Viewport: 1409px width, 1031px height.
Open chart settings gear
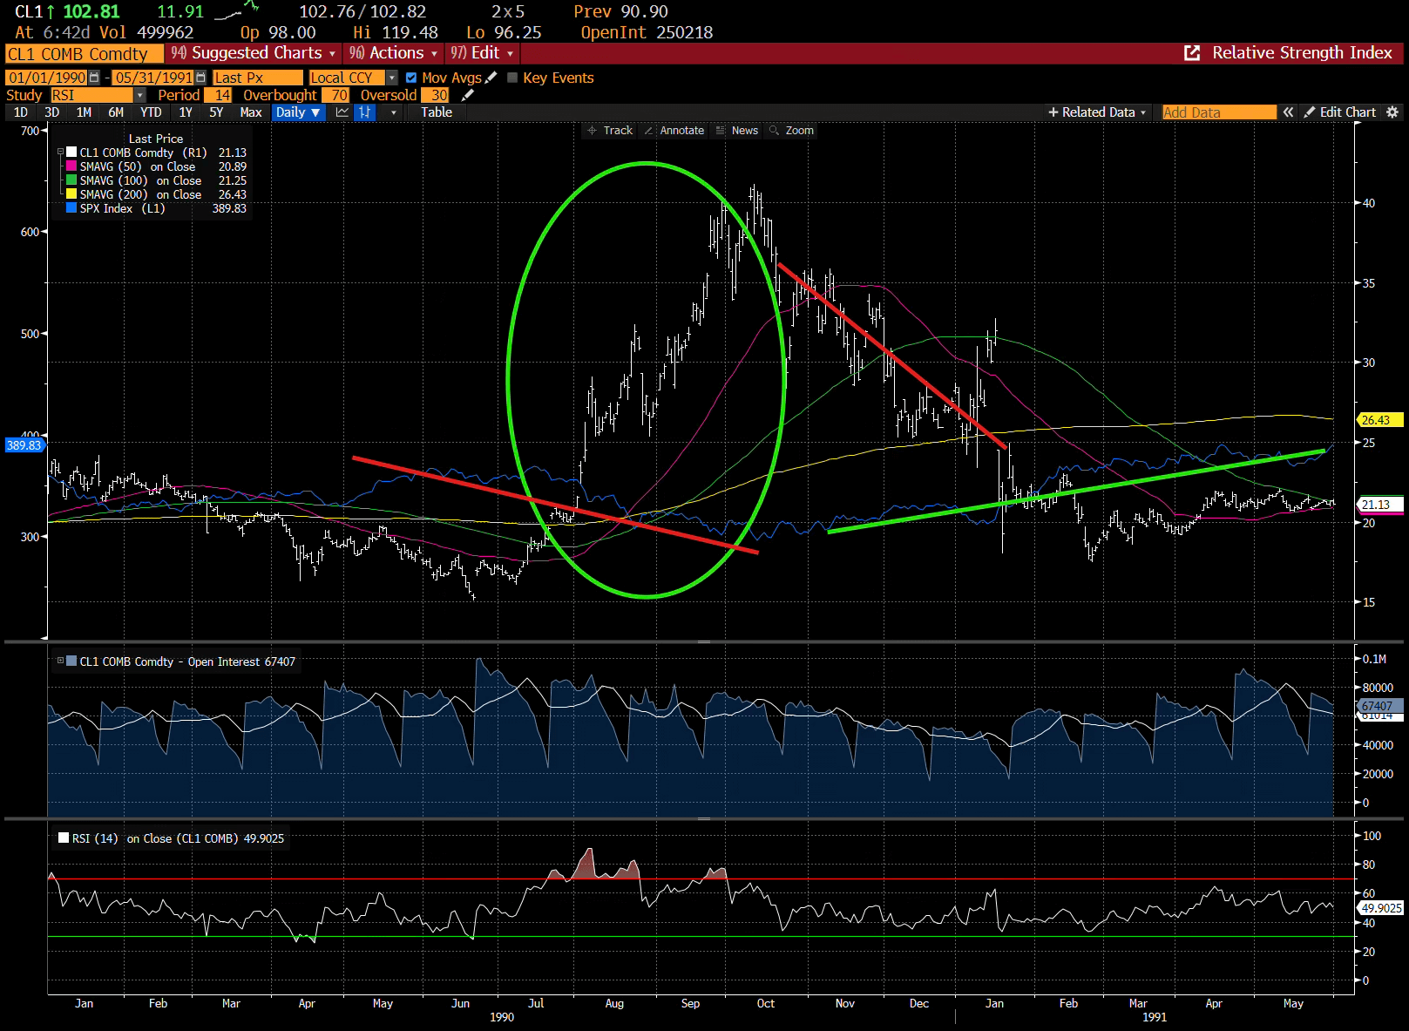[1392, 112]
